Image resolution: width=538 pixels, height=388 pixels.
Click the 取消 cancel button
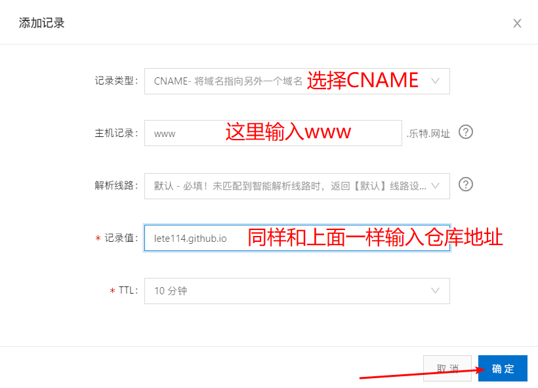coord(447,368)
